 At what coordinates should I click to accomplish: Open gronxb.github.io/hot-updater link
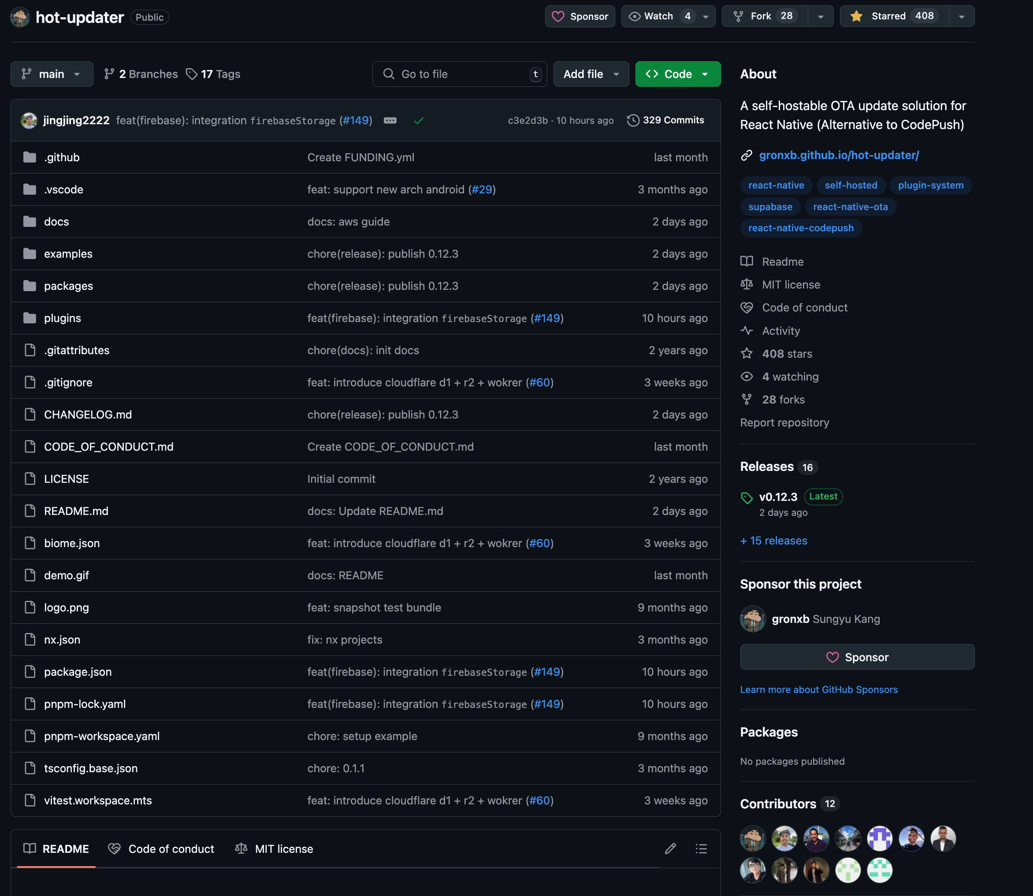coord(838,155)
